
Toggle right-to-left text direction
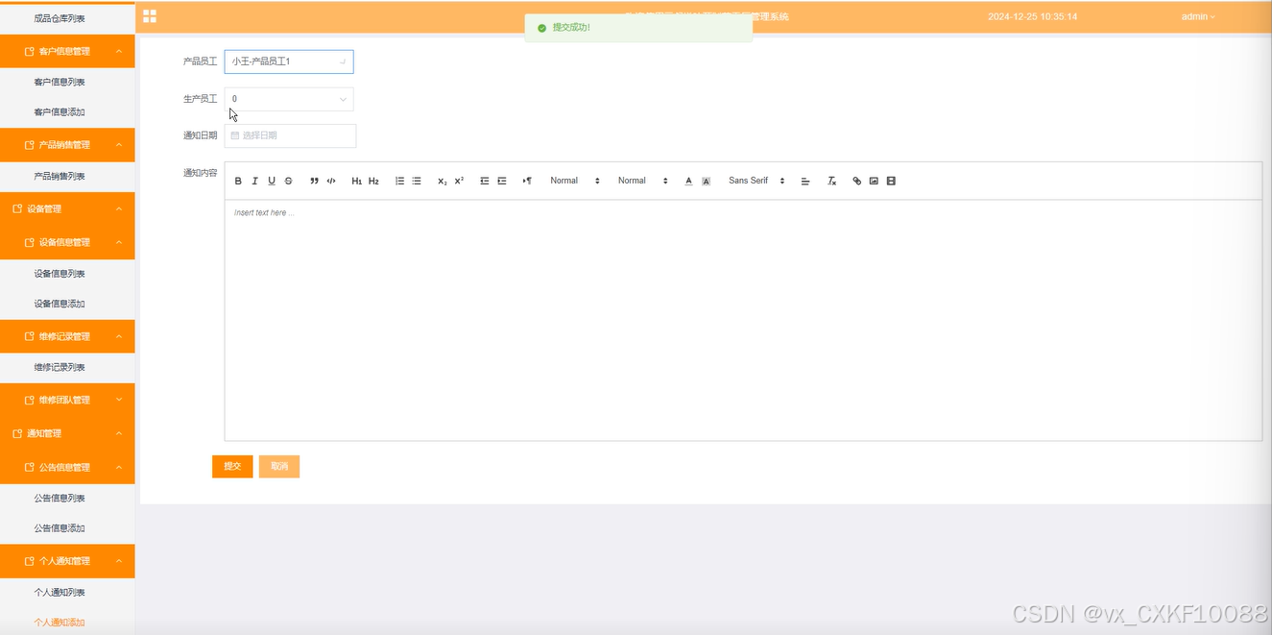click(527, 181)
